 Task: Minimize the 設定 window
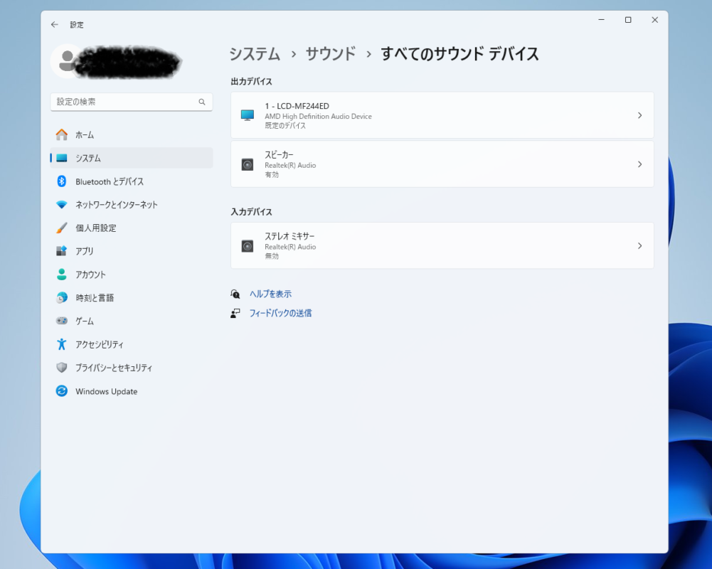(601, 19)
